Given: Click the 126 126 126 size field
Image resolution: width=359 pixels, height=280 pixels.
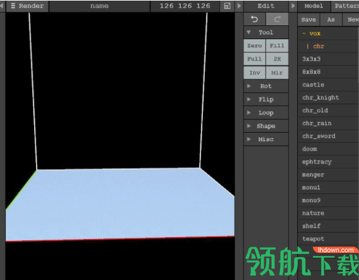Looking at the screenshot, I should [x=185, y=6].
